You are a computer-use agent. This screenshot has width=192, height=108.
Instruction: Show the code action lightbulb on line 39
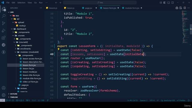tap(58, 49)
